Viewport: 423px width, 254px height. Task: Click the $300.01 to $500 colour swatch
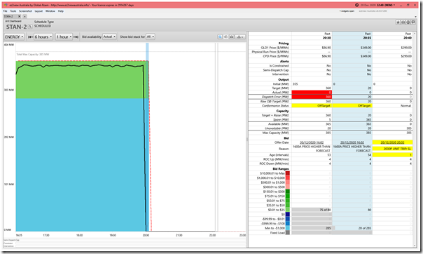[x=288, y=187]
